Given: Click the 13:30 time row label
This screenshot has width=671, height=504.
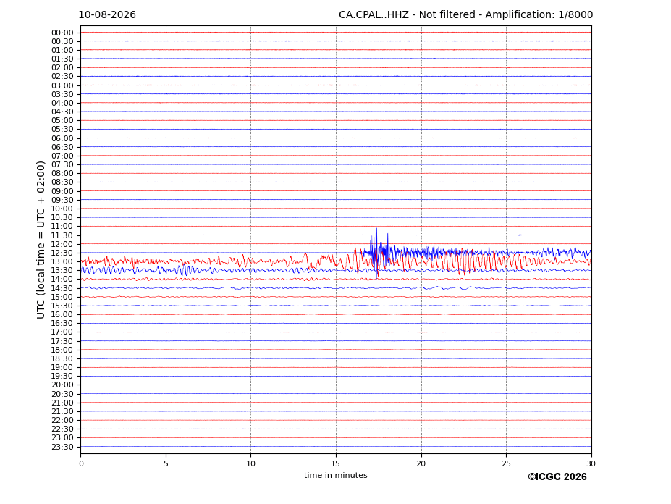Looking at the screenshot, I should tap(62, 271).
